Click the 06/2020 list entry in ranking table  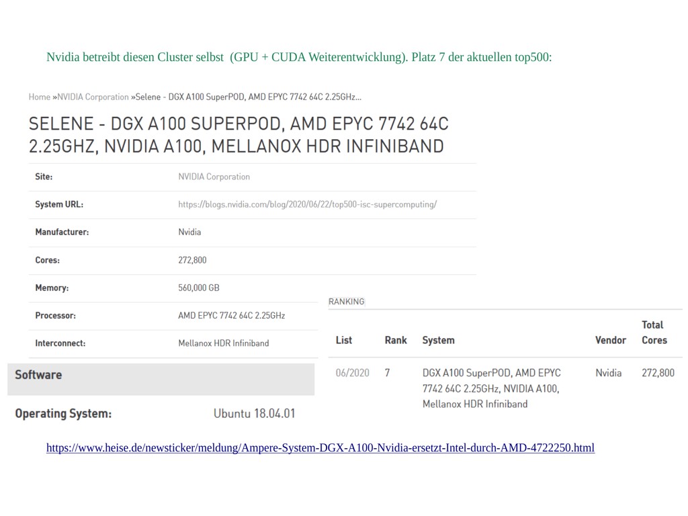point(352,373)
